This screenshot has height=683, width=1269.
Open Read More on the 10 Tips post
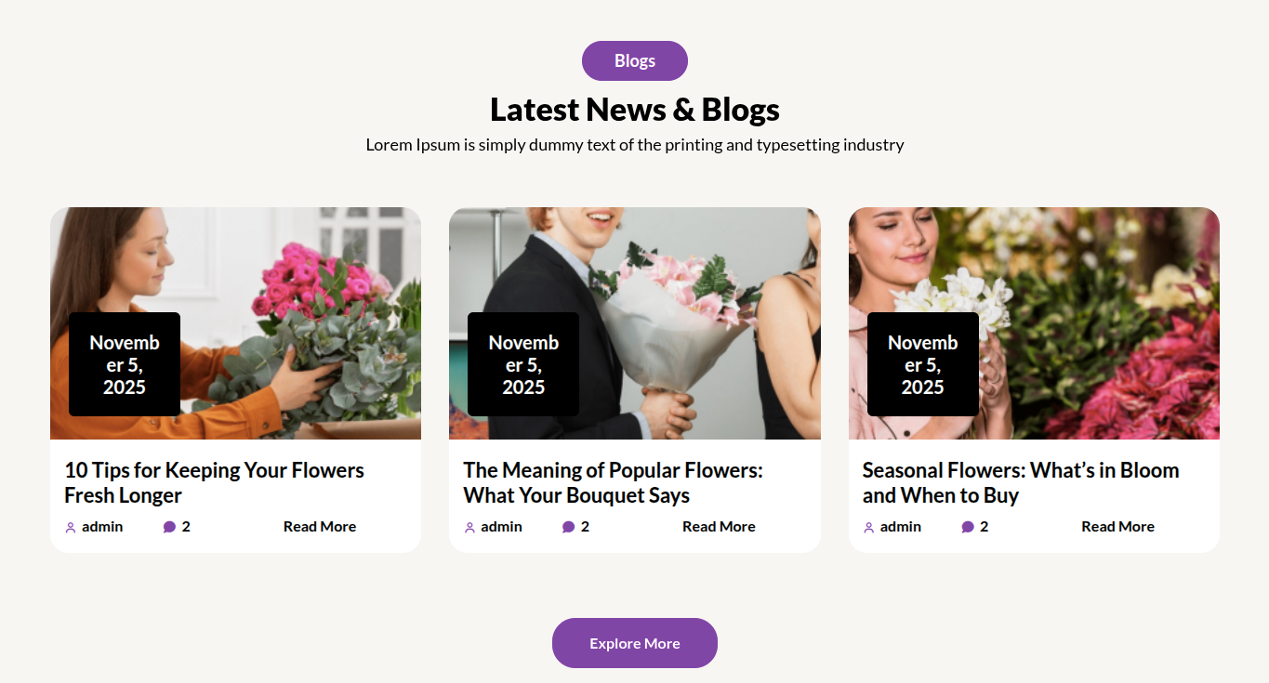coord(320,527)
